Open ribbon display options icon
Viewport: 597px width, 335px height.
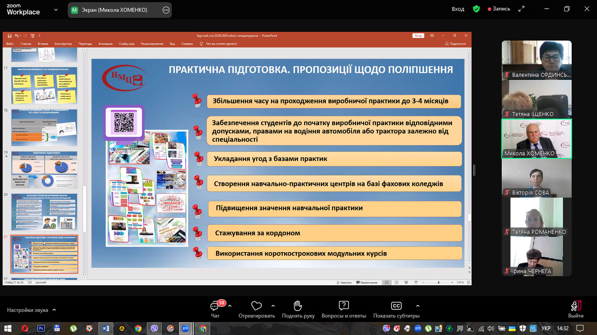point(432,36)
